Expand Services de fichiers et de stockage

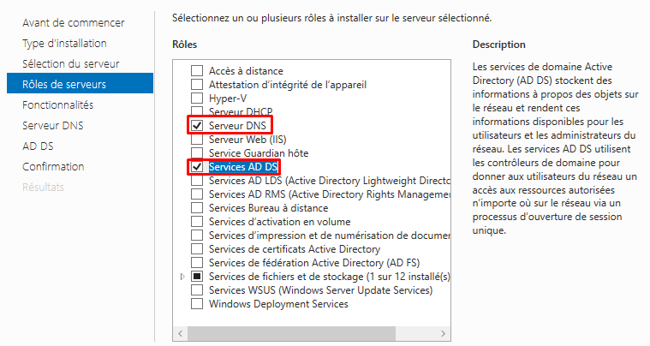[x=182, y=277]
